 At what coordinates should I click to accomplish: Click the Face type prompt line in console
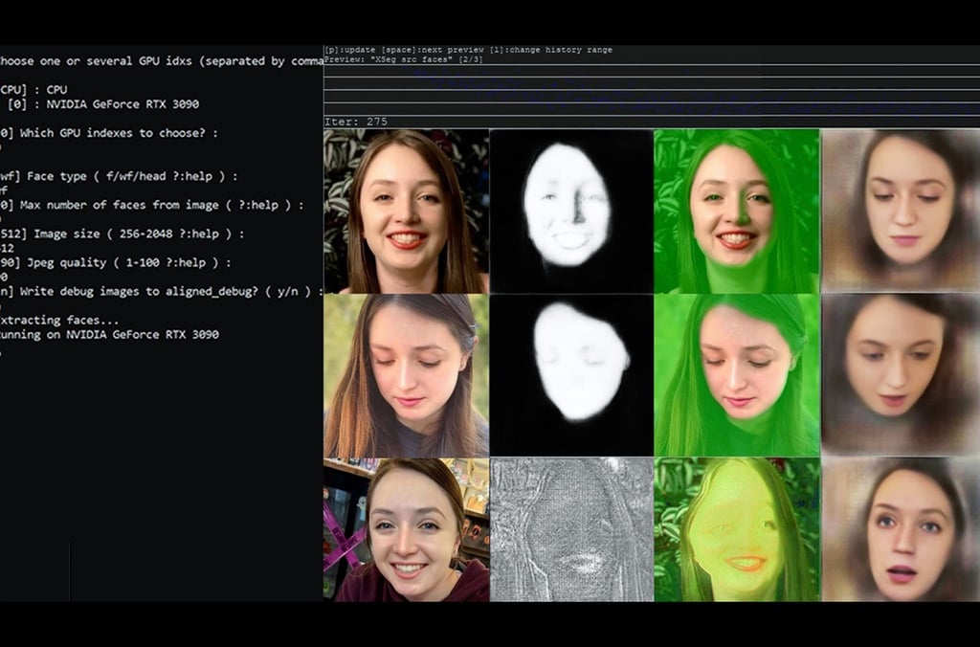click(117, 176)
